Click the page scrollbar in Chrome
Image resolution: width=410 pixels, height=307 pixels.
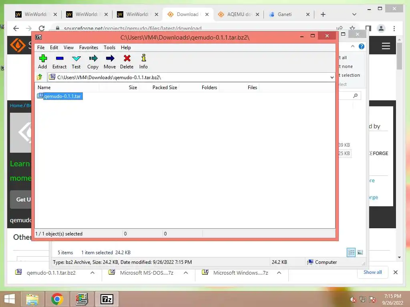(x=399, y=56)
